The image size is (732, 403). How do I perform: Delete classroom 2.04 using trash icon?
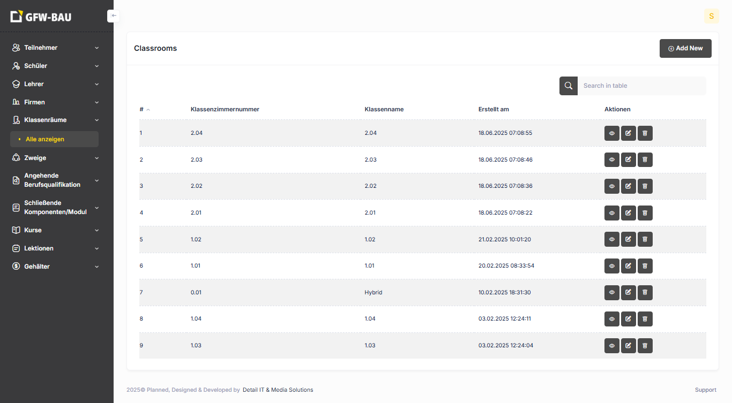(645, 133)
